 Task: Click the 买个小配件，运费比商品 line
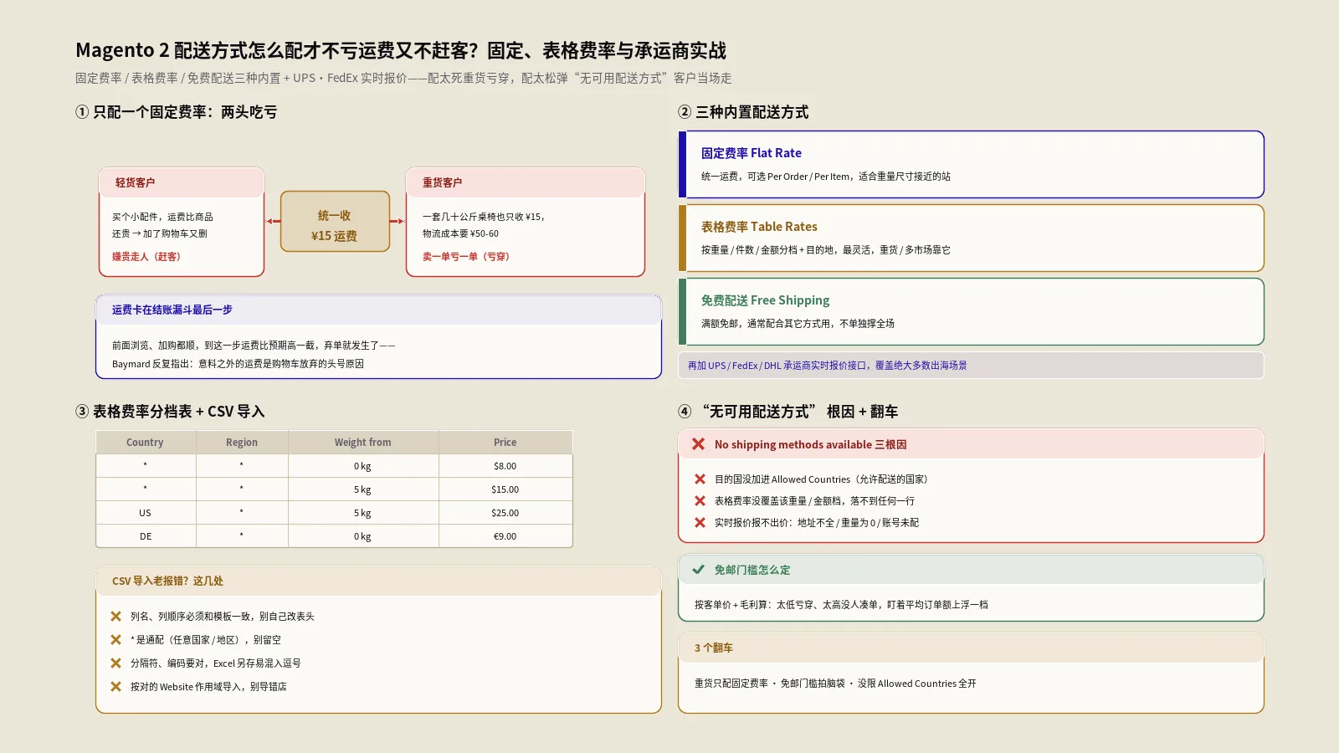(162, 217)
